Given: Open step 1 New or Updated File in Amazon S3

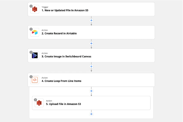Looking at the screenshot, I should (x=91, y=9).
